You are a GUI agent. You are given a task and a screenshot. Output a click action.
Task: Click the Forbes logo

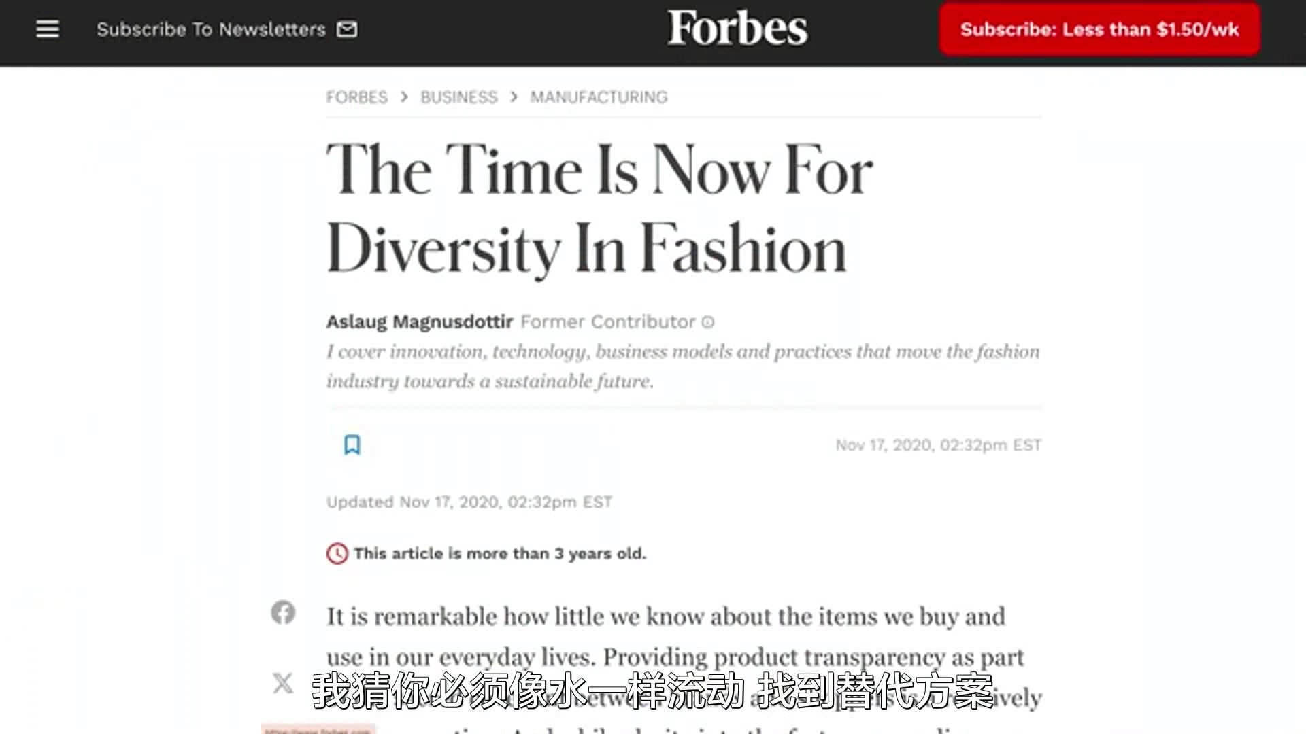point(737,29)
